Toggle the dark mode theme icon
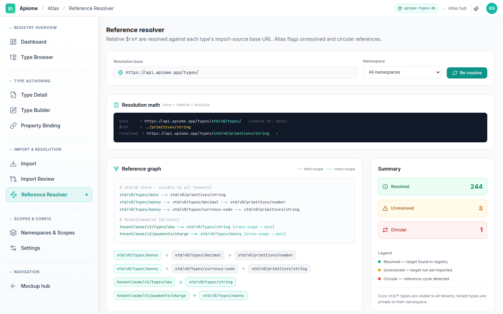Screen dimensions: 503x314 coord(476,8)
